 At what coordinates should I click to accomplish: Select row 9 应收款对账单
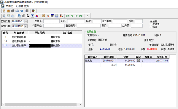(42, 37)
